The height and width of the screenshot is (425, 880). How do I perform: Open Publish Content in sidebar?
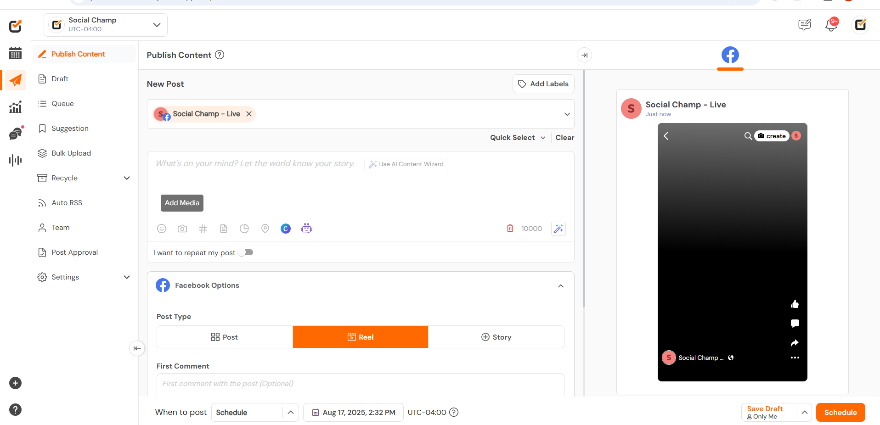pyautogui.click(x=85, y=54)
